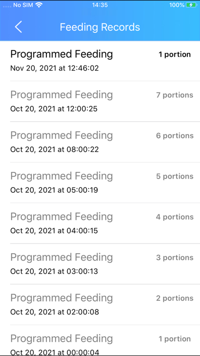Viewport: 200px width, 356px height.
Task: Tap the 2 portions label
Action: pyautogui.click(x=174, y=298)
